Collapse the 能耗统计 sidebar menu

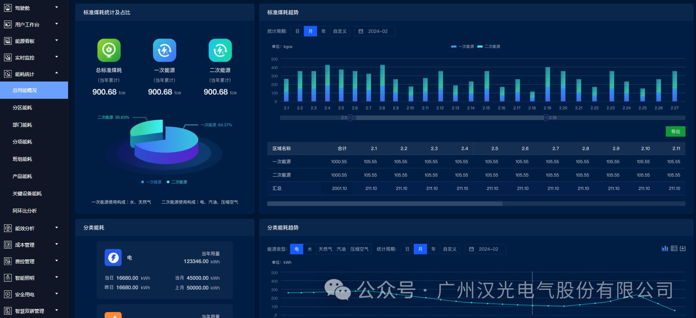pyautogui.click(x=57, y=73)
